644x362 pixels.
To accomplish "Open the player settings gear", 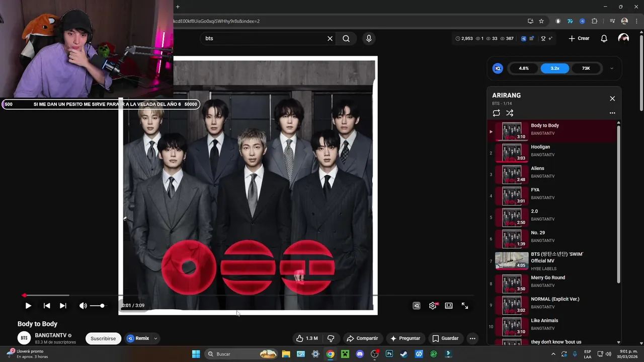I will [433, 306].
